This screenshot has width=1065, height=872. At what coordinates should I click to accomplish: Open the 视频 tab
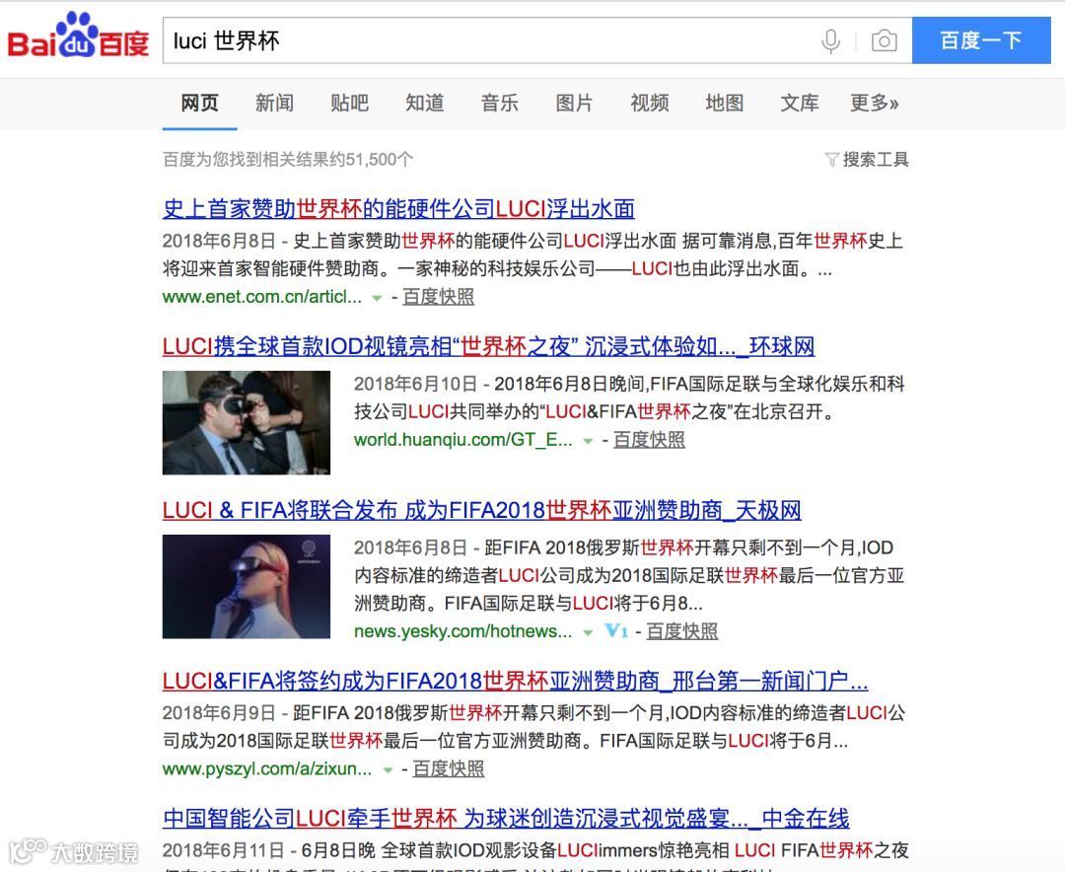click(649, 104)
